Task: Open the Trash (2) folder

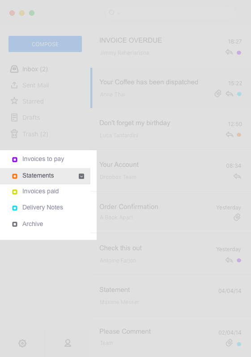Action: pyautogui.click(x=45, y=134)
